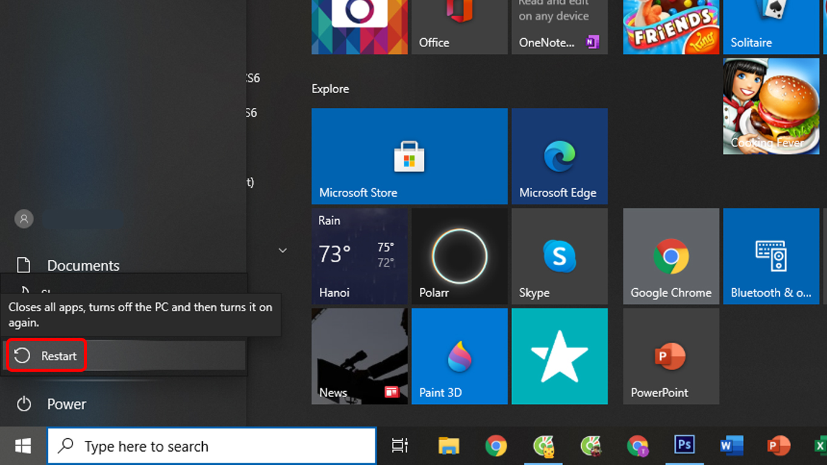Image resolution: width=827 pixels, height=465 pixels.
Task: Open Coc Coc browser with Pikachu icon
Action: (x=543, y=446)
